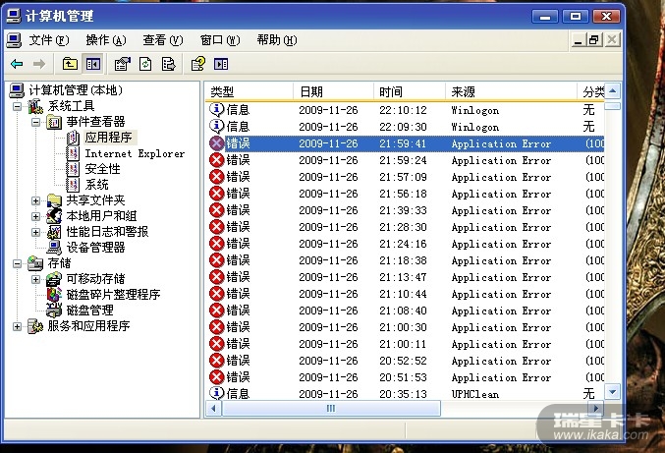Select the Application Error at 21:59:24

click(x=405, y=160)
